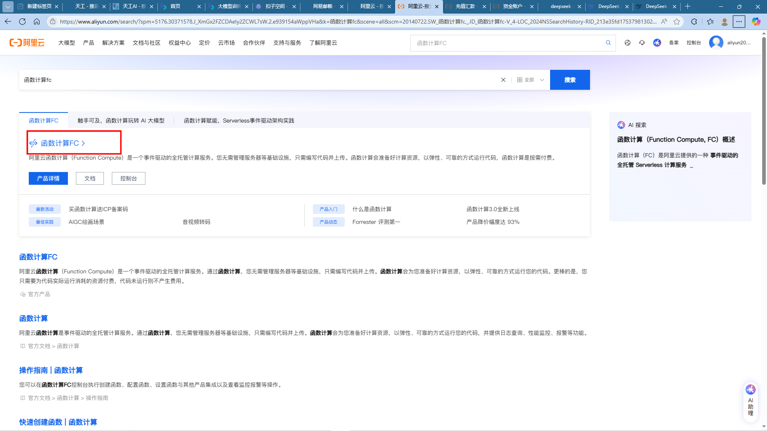Expand the 全部 search scope dropdown
This screenshot has width=767, height=431.
531,80
